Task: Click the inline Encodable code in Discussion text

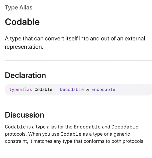Action: point(87,127)
